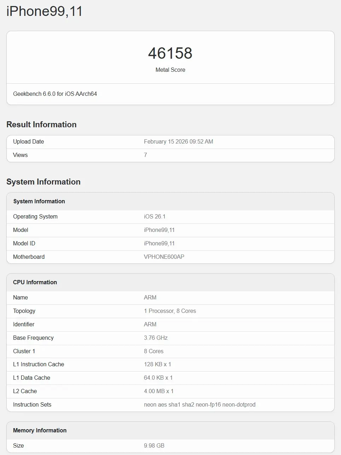
Task: Click the L1 Instruction Cache value 128 KB
Action: pyautogui.click(x=157, y=364)
